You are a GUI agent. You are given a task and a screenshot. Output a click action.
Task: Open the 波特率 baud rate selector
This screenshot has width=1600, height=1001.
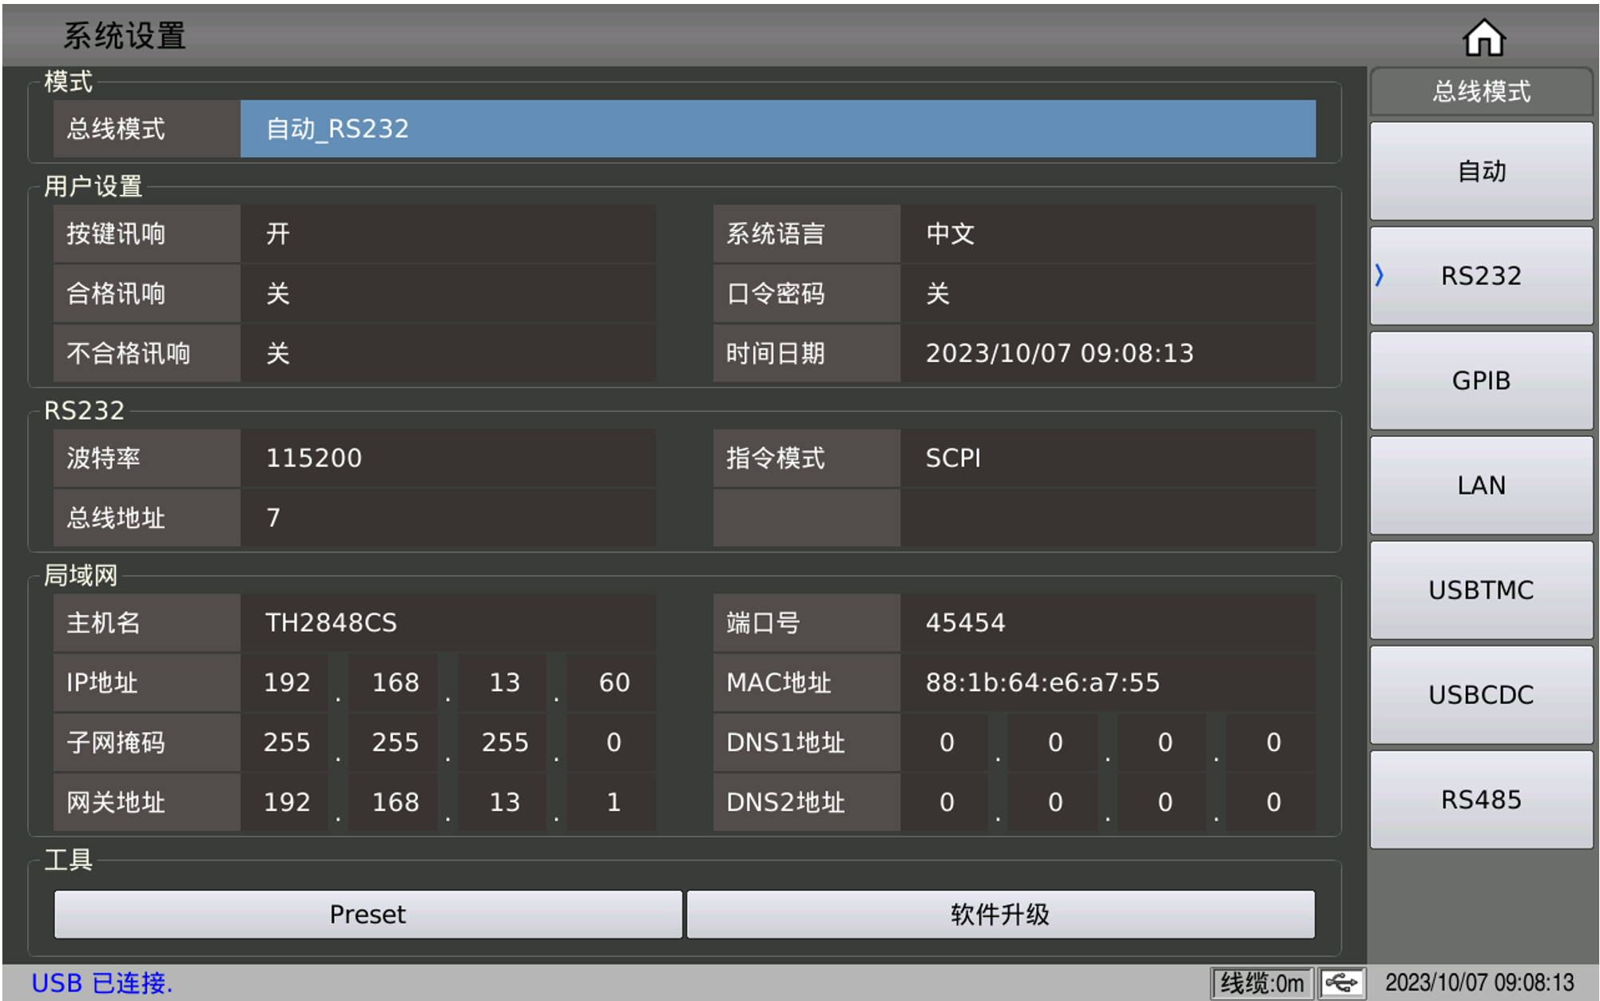(447, 458)
